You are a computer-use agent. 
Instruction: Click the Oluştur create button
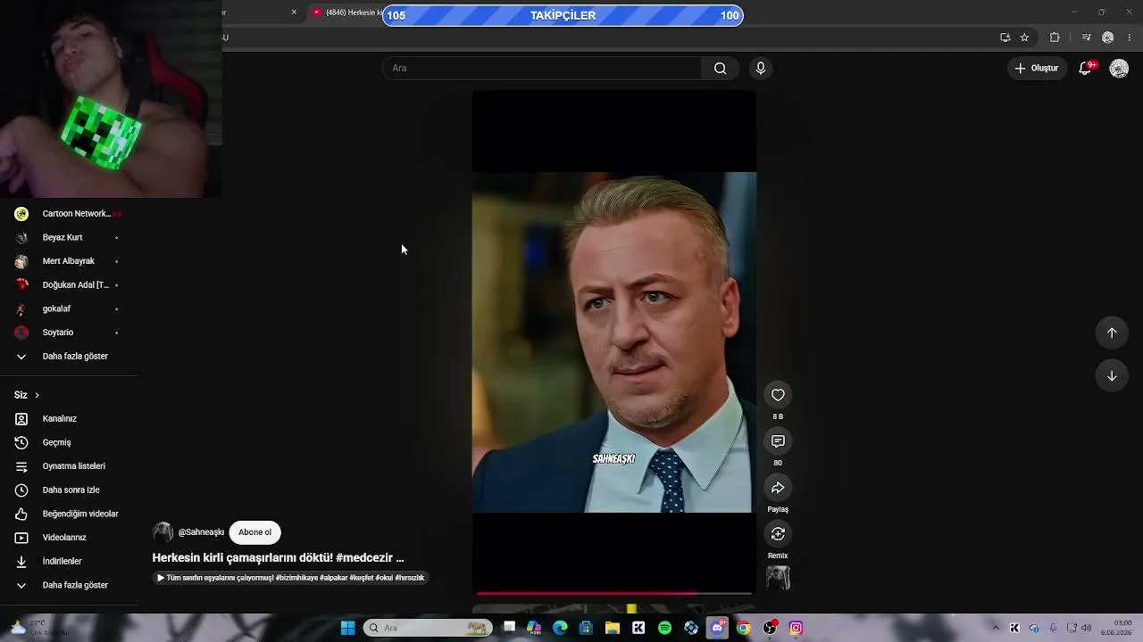(1037, 69)
